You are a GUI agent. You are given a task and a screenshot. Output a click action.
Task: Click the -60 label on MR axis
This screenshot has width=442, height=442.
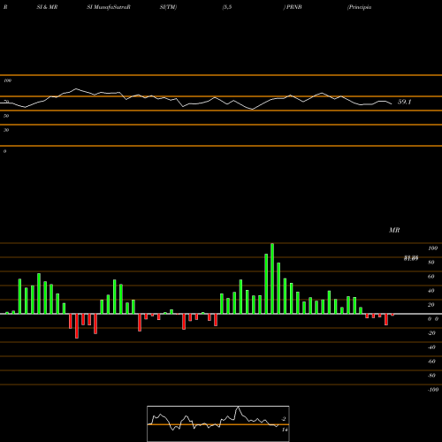coord(431,362)
